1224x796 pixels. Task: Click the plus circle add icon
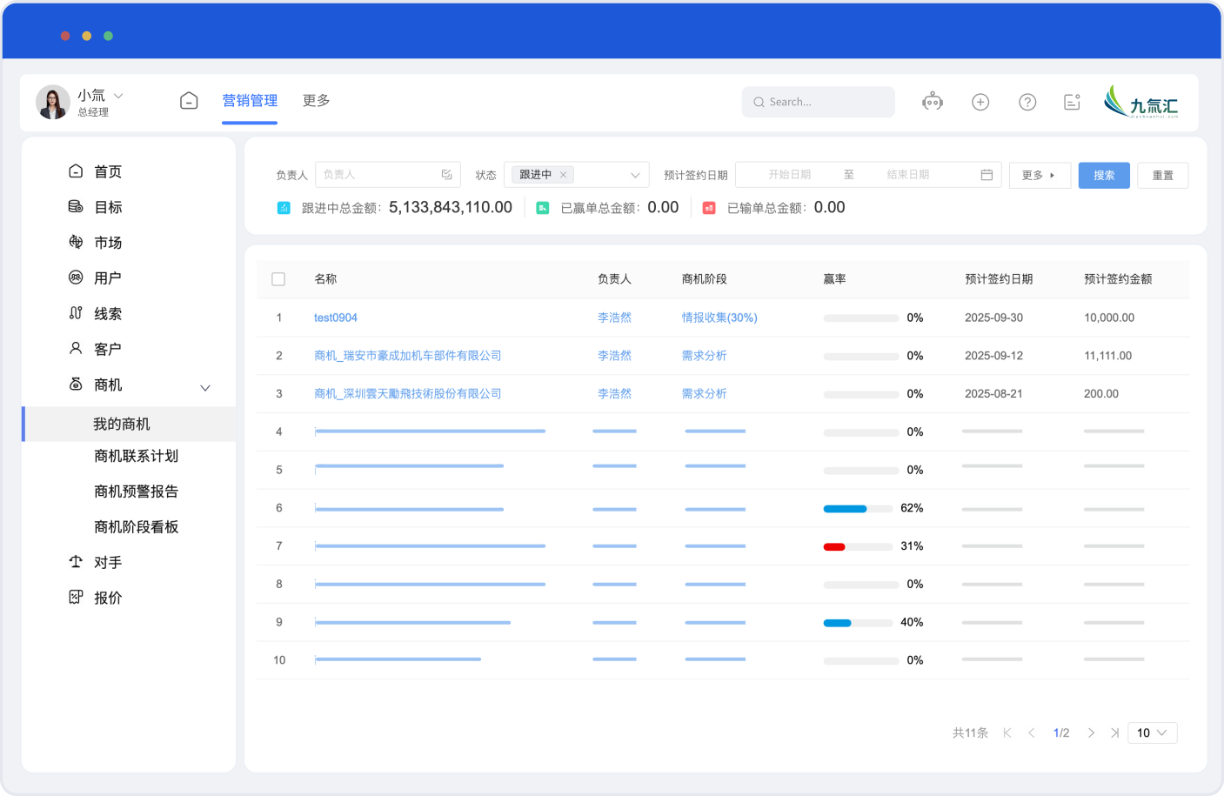coord(980,102)
